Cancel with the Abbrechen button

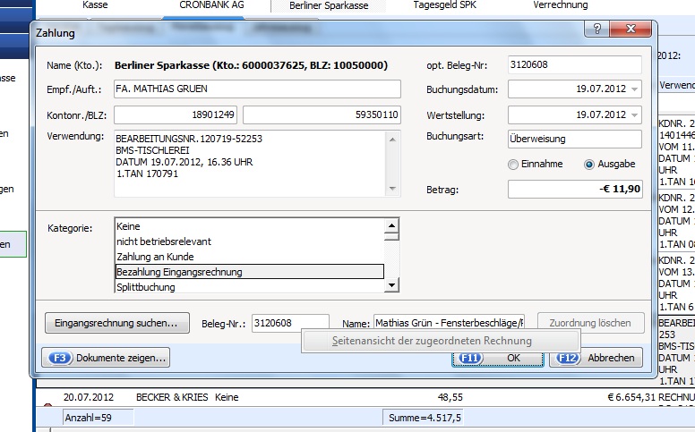[x=596, y=358]
